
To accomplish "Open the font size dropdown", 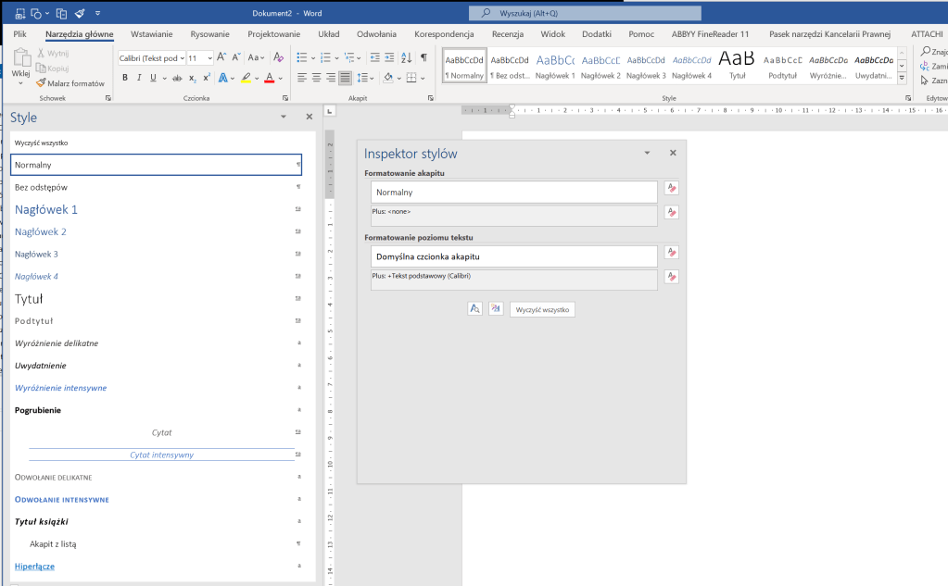I will coord(209,57).
